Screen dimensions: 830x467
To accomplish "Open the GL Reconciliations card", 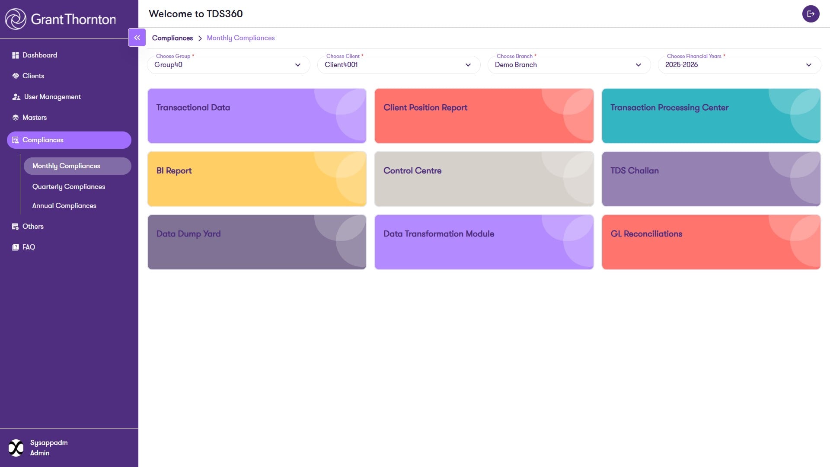I will 711,242.
